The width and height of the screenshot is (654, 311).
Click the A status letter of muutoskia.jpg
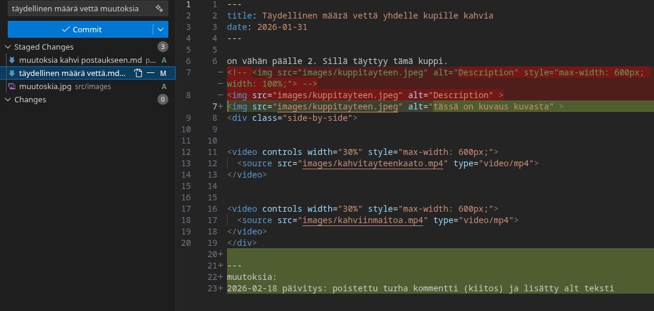click(164, 87)
